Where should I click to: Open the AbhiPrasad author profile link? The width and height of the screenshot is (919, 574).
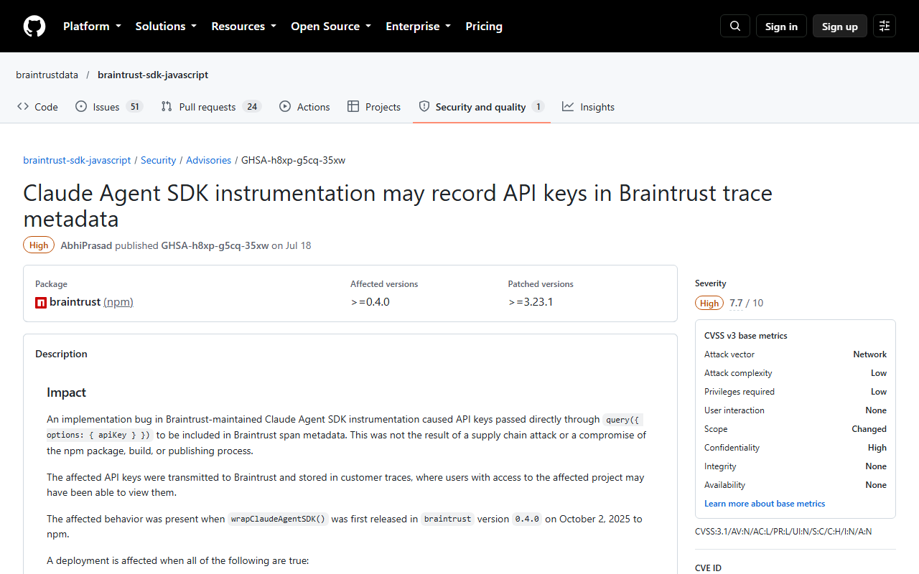[86, 245]
